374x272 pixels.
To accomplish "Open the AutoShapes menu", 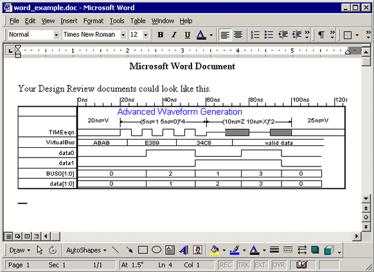I will tap(86, 250).
